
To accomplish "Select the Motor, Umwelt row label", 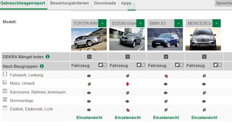I will 22,83.
